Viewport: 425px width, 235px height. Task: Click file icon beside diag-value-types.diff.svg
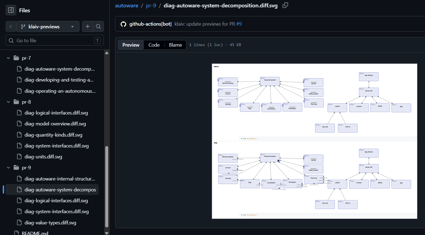pyautogui.click(x=19, y=223)
